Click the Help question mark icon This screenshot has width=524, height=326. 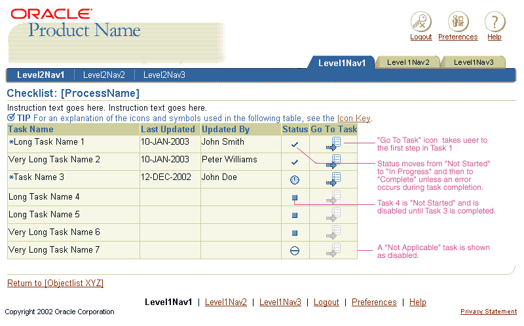[495, 22]
